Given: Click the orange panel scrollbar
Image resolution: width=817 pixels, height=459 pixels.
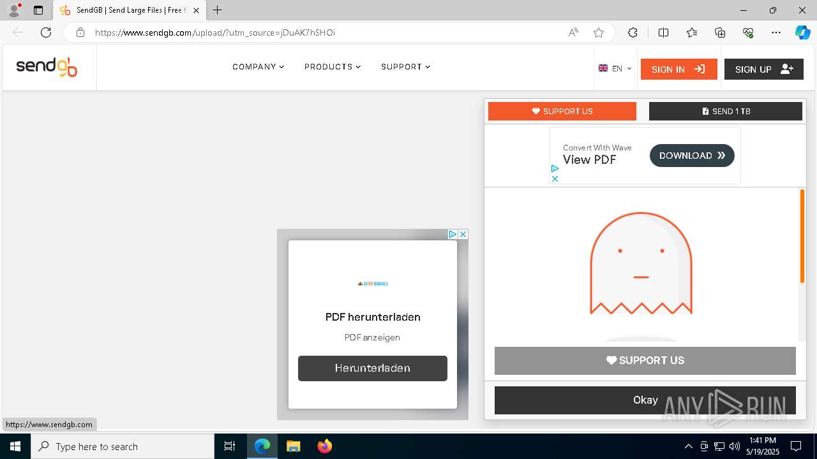Looking at the screenshot, I should coord(802,236).
